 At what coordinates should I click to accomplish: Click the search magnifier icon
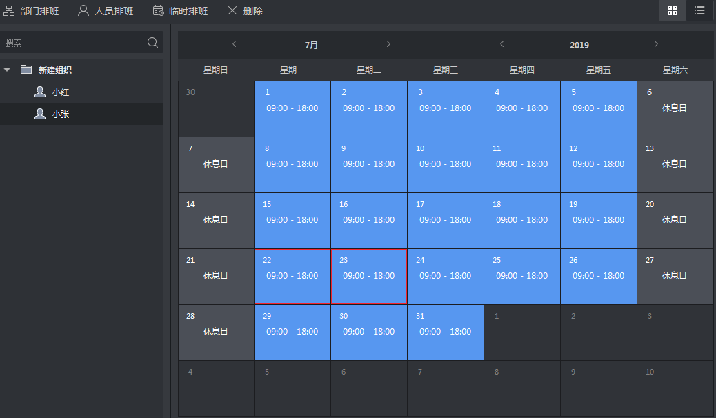pyautogui.click(x=152, y=43)
